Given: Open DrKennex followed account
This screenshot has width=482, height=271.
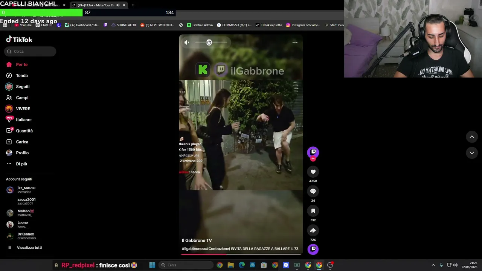Looking at the screenshot, I should (x=22, y=236).
